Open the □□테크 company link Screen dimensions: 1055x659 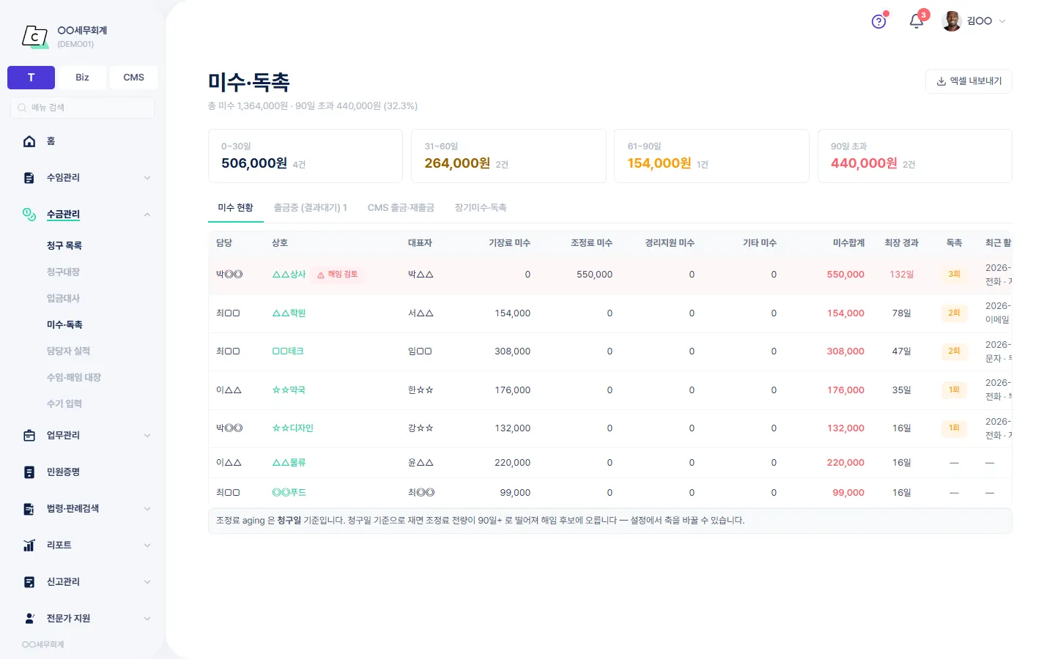pyautogui.click(x=288, y=351)
